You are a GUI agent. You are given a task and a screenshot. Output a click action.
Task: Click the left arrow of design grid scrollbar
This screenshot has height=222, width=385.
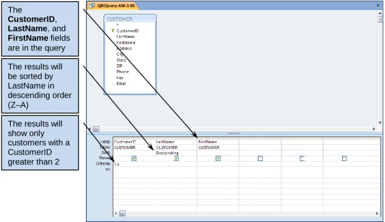tap(116, 213)
